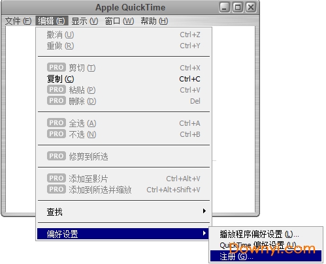Open the 显示 (V) menu
326x264 pixels.
[x=85, y=21]
